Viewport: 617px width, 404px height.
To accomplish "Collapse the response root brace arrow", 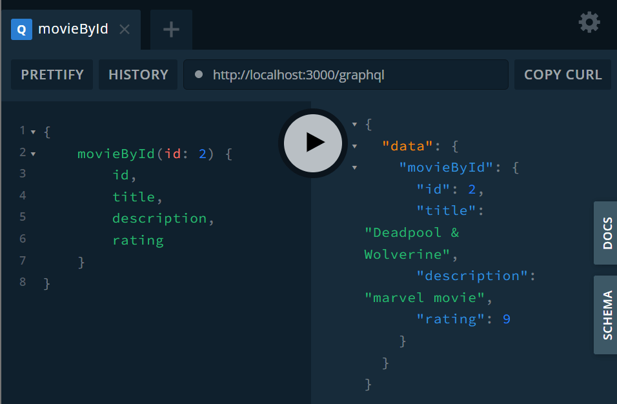I will pos(354,125).
